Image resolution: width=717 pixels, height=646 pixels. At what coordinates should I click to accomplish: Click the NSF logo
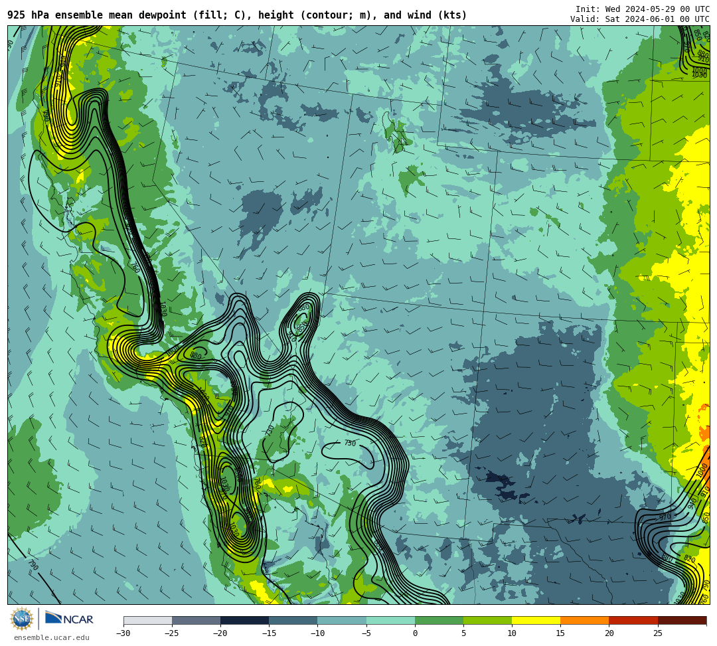coord(22,619)
